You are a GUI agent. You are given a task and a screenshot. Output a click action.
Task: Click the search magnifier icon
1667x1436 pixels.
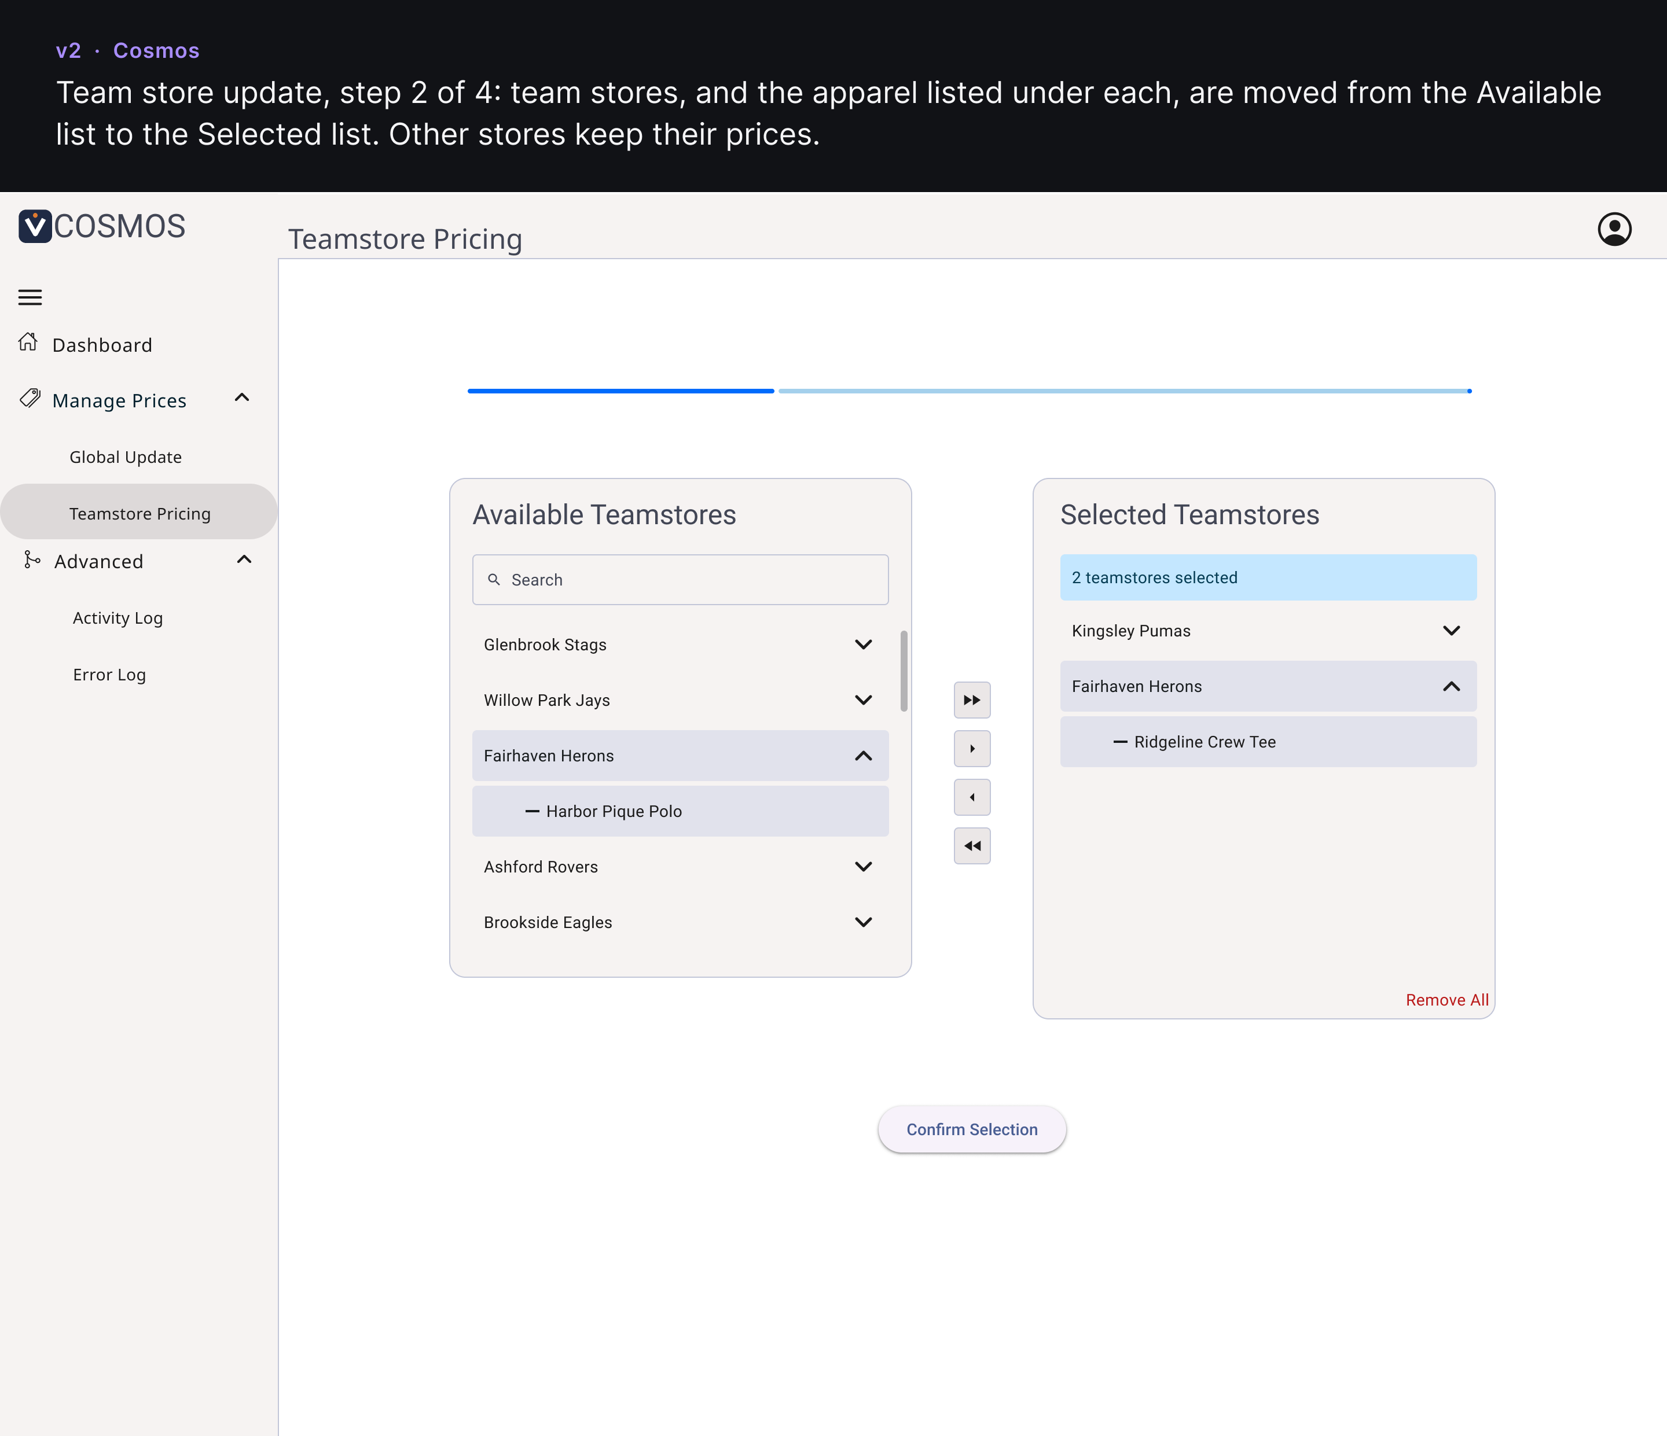(x=494, y=580)
